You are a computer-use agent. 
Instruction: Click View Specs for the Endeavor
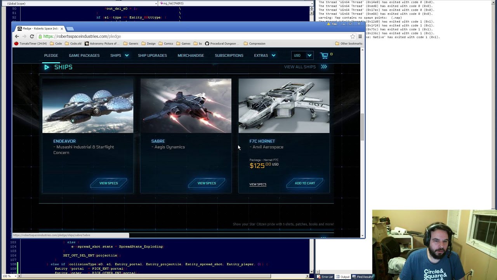tap(109, 183)
